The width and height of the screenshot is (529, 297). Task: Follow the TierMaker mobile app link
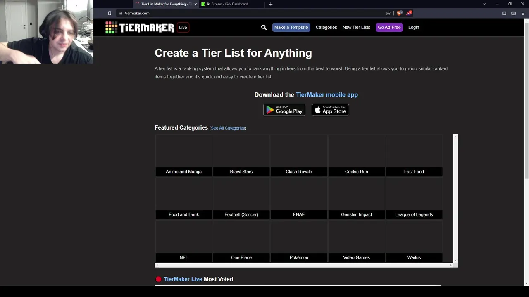point(327,94)
